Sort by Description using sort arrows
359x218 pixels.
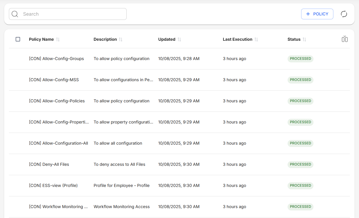click(x=121, y=39)
